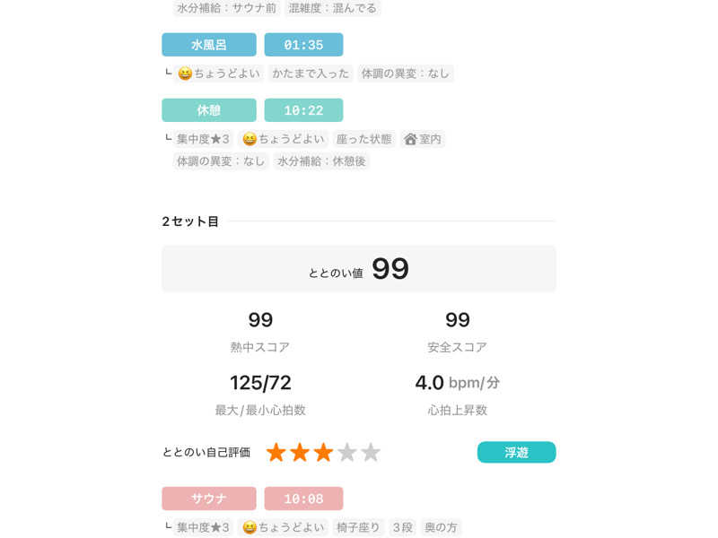Image resolution: width=718 pixels, height=538 pixels.
Task: Click the teal 休憩 label
Action: [x=209, y=110]
